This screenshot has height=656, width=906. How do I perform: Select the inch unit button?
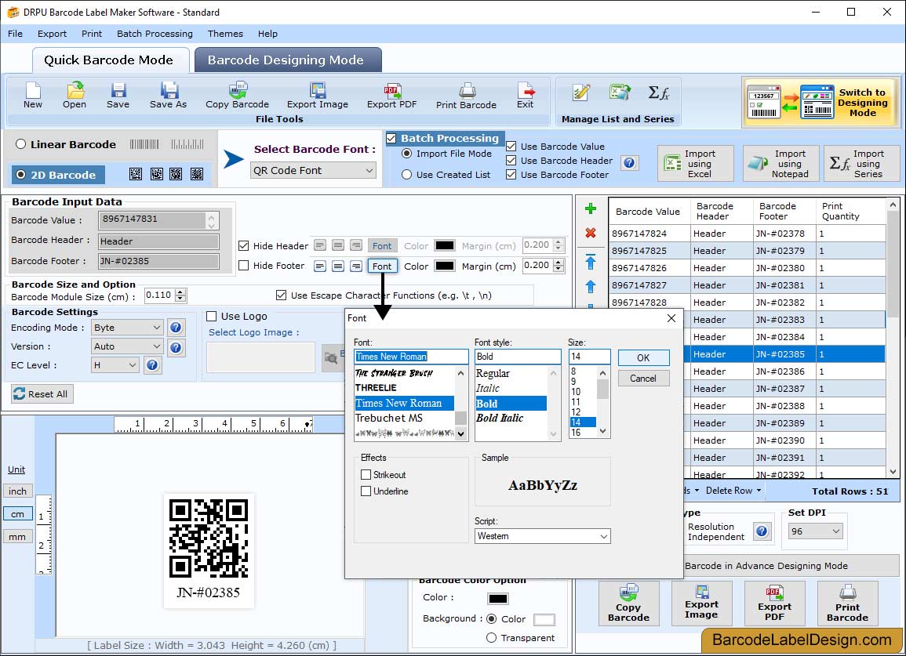(17, 491)
